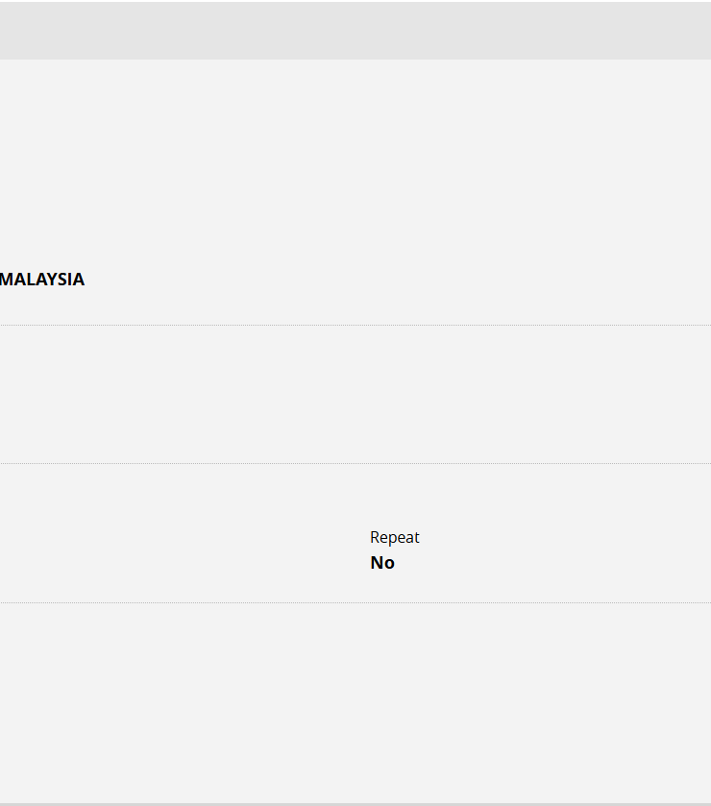Click the center of the top header bar
This screenshot has height=806, width=711.
(x=355, y=31)
